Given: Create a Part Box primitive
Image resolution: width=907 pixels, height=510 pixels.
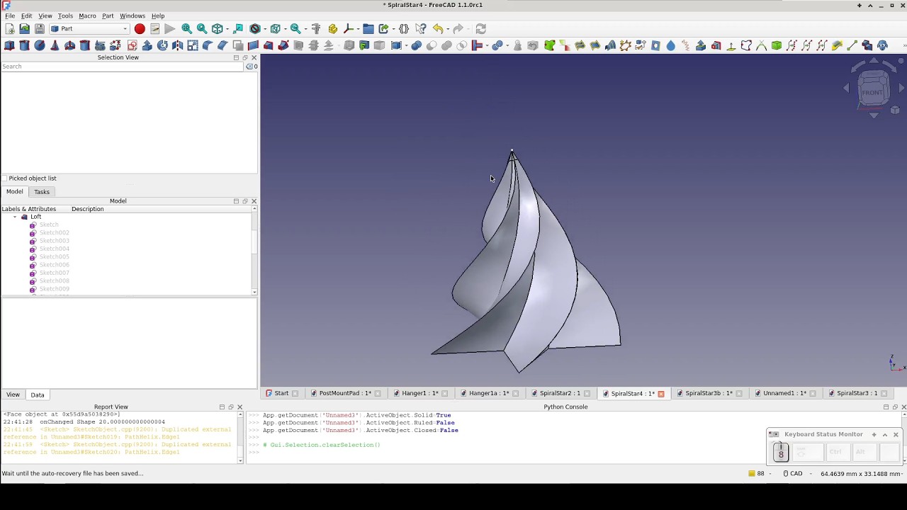Looking at the screenshot, I should pyautogui.click(x=9, y=45).
